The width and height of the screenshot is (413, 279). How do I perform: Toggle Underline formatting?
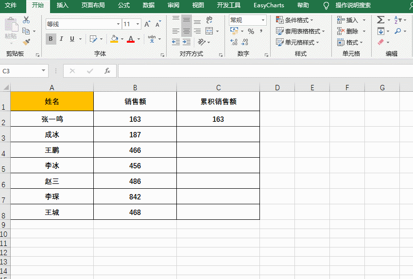tap(72, 39)
